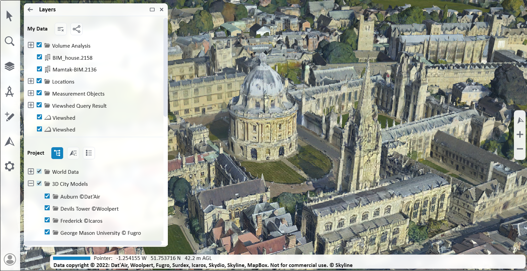
Task: Uncheck the second Viewshed checkbox
Action: click(39, 129)
